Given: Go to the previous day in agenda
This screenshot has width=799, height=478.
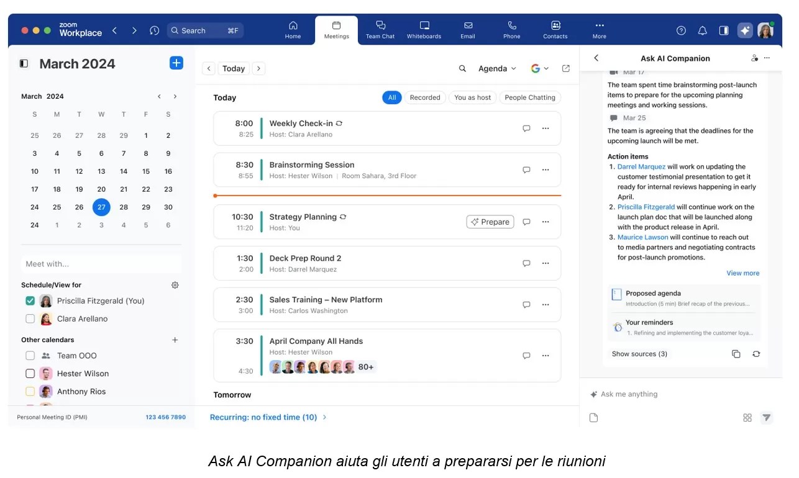Looking at the screenshot, I should 209,68.
